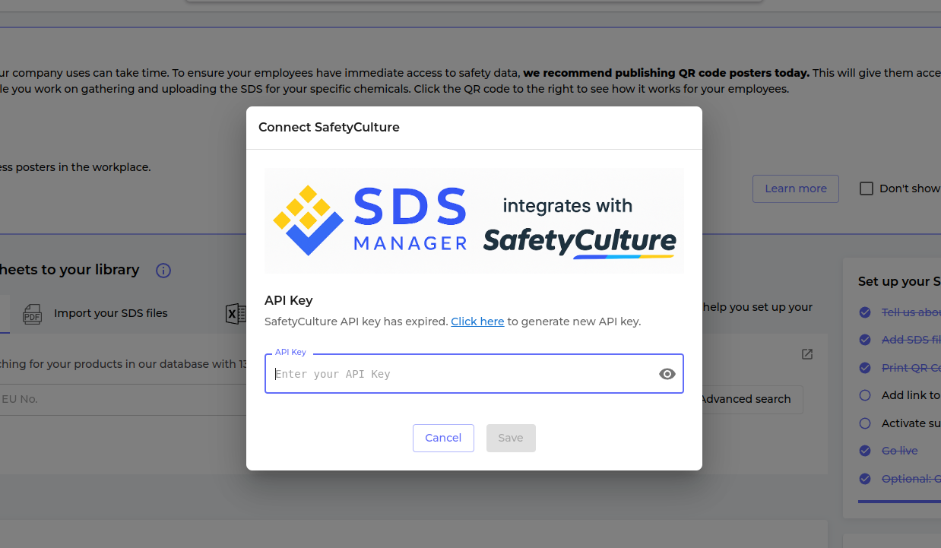Image resolution: width=941 pixels, height=548 pixels.
Task: Click the EU No. search field
Action: (x=122, y=399)
